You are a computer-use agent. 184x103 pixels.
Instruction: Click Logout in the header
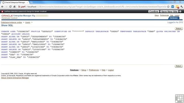(177, 15)
